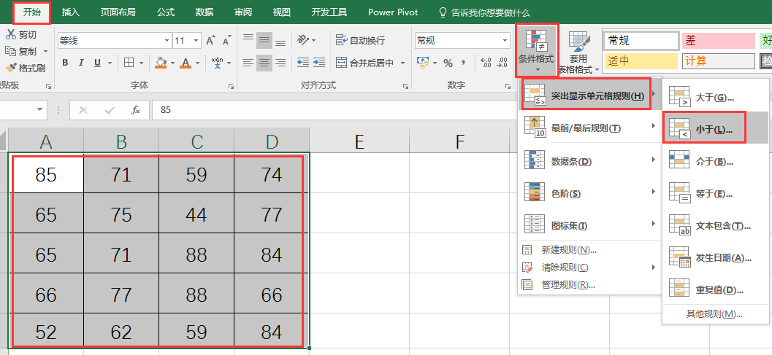Click the 告诉我你想要做什么 search box
The height and width of the screenshot is (355, 772).
click(484, 13)
